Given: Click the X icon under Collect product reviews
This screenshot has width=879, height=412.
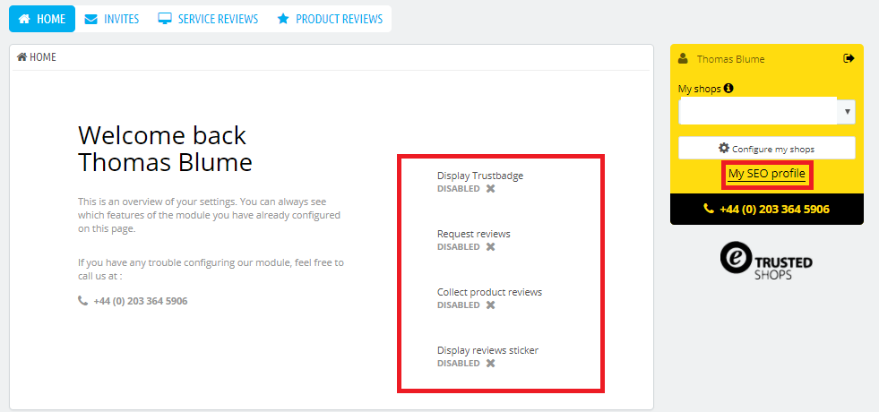Looking at the screenshot, I should [490, 305].
